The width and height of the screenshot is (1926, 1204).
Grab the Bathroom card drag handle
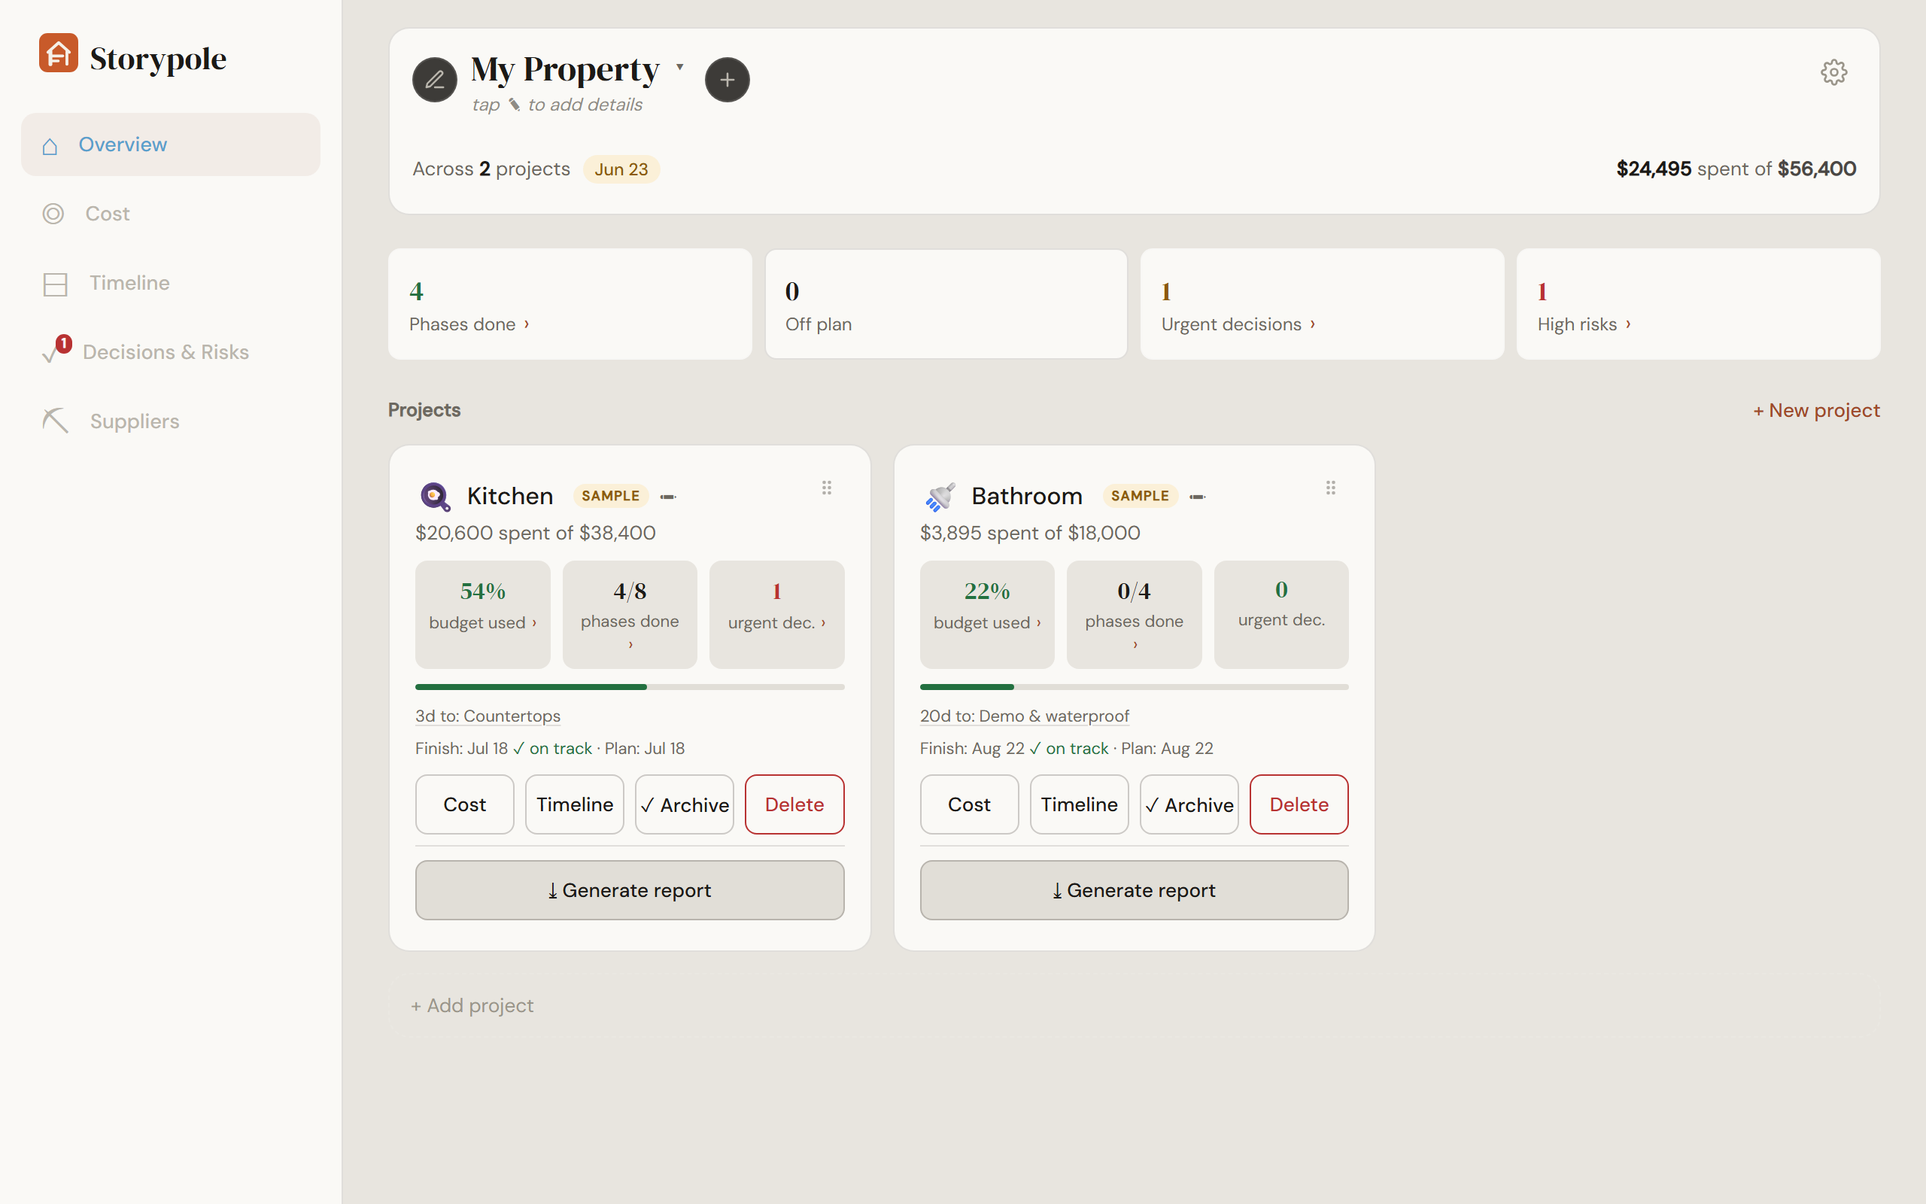pyautogui.click(x=1331, y=488)
